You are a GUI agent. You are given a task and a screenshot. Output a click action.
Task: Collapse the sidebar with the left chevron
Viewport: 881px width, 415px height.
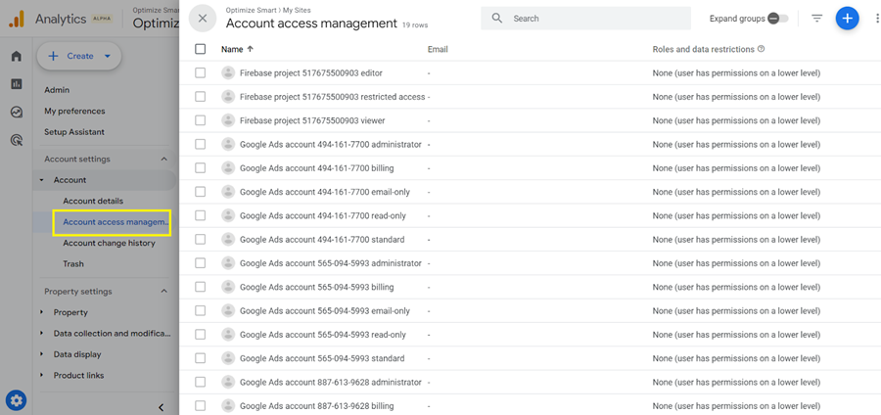(x=161, y=407)
